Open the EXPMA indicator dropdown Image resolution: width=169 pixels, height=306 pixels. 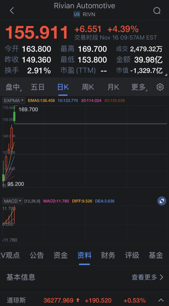[14, 100]
